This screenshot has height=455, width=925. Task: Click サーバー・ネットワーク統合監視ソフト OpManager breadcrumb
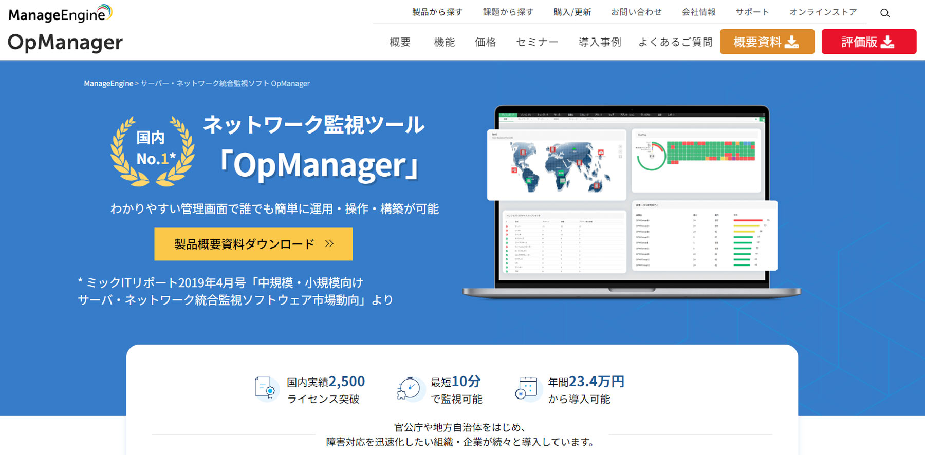[x=225, y=83]
